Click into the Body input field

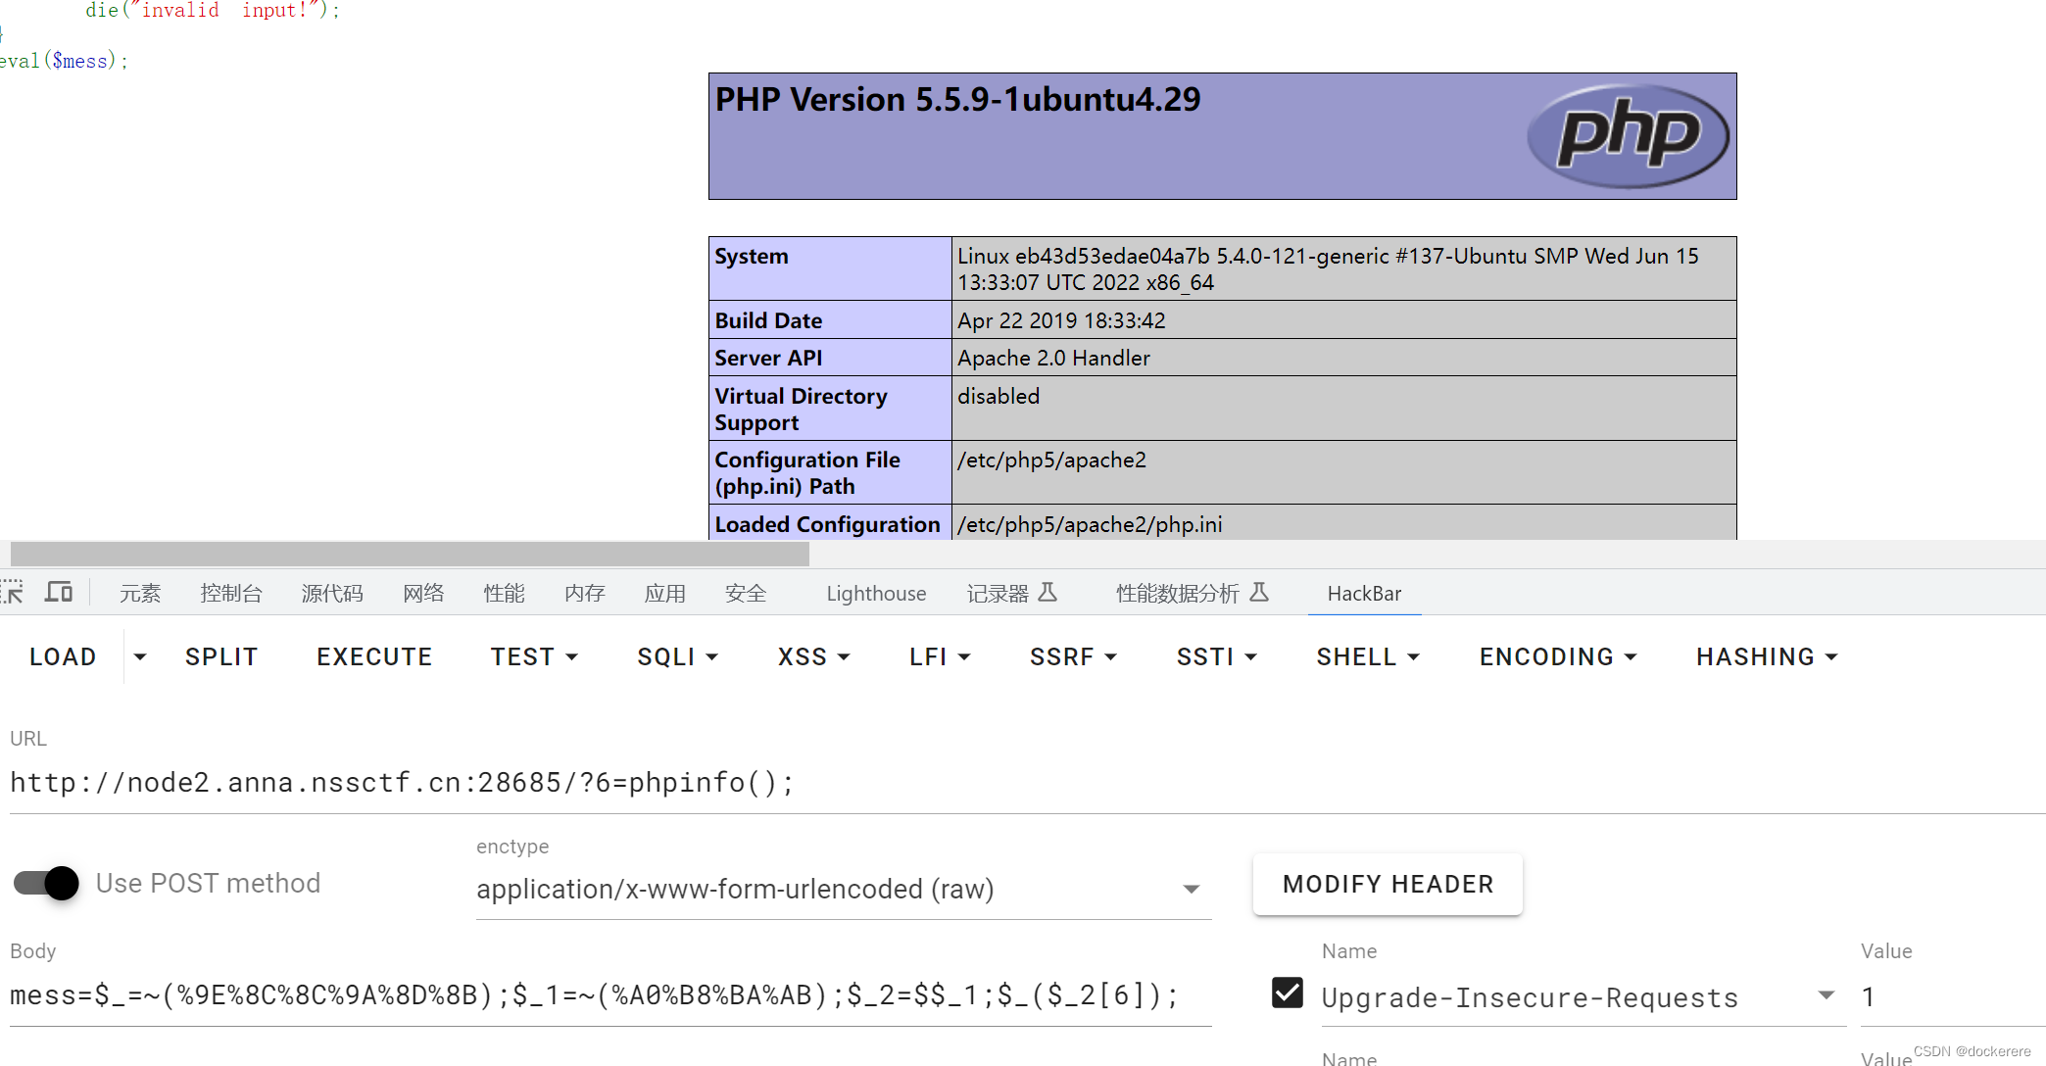click(610, 995)
